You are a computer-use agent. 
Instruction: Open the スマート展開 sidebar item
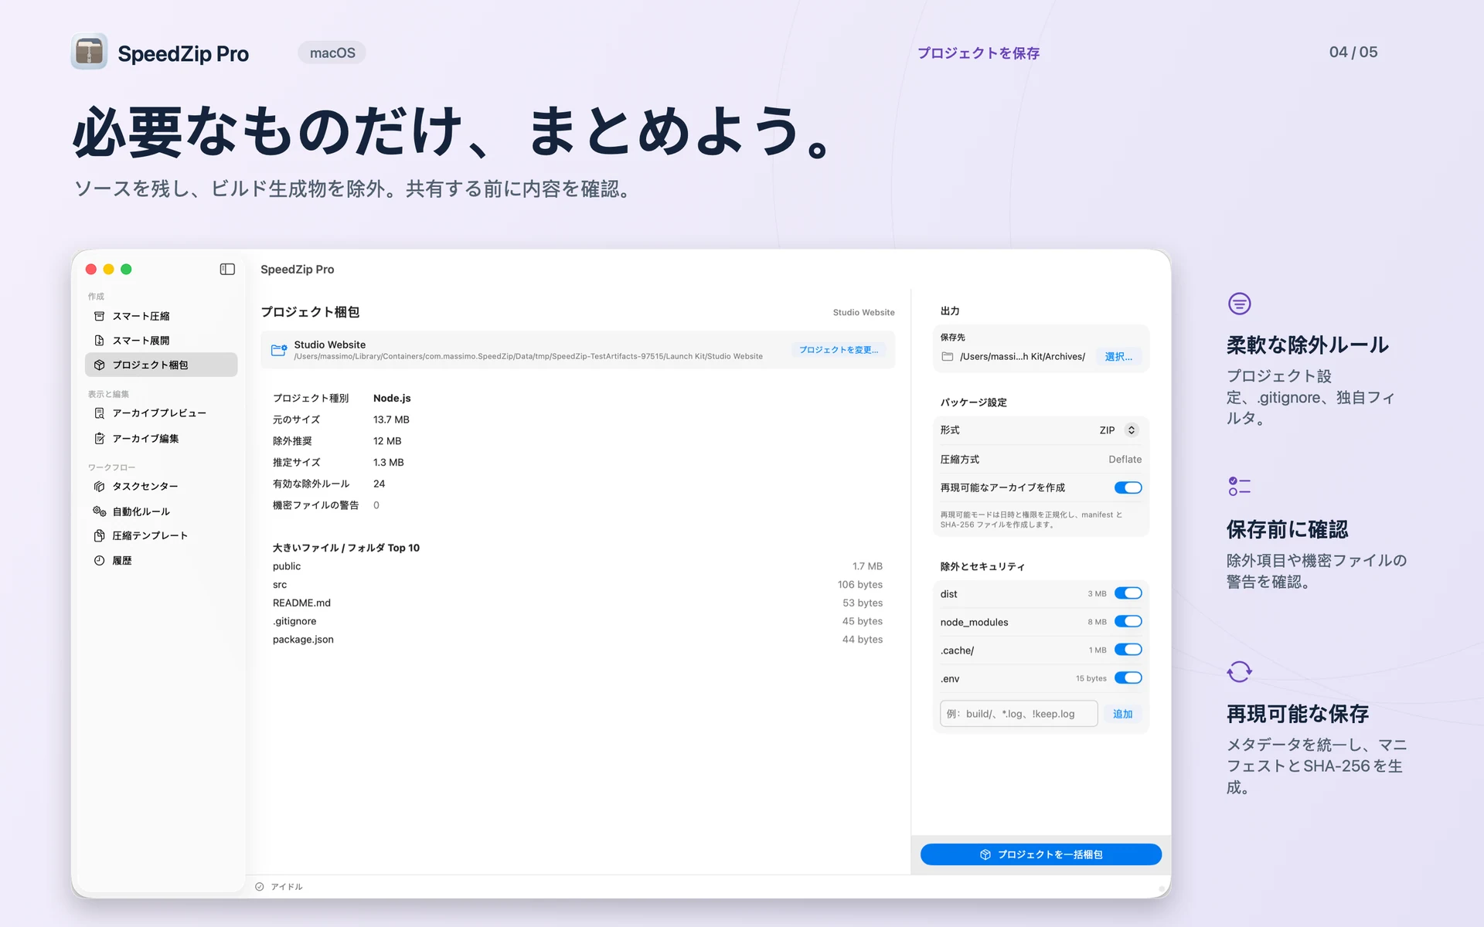pos(161,341)
